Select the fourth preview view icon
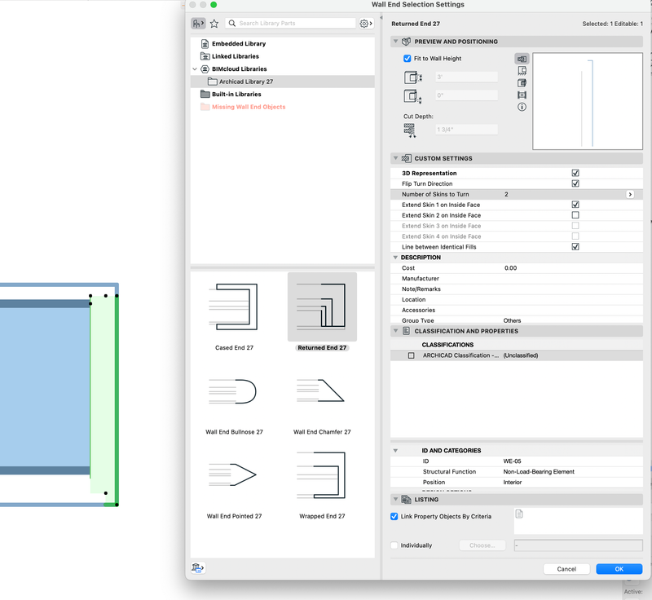 pos(522,95)
